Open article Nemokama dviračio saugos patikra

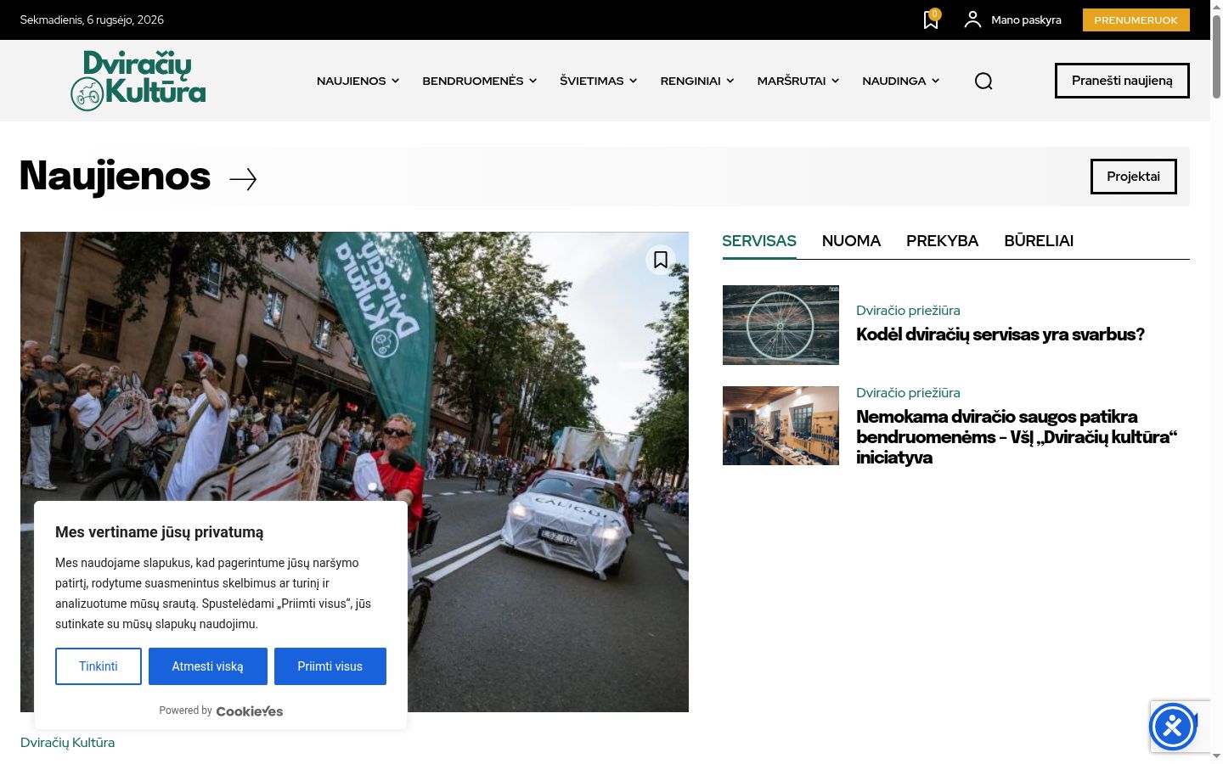coord(1017,437)
